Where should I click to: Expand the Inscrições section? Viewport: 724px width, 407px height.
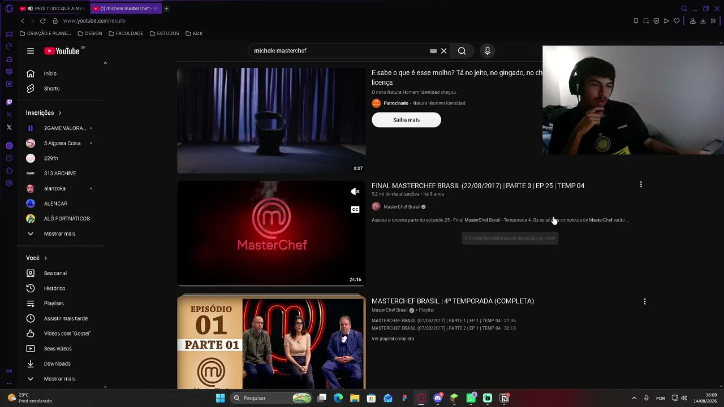coord(44,113)
